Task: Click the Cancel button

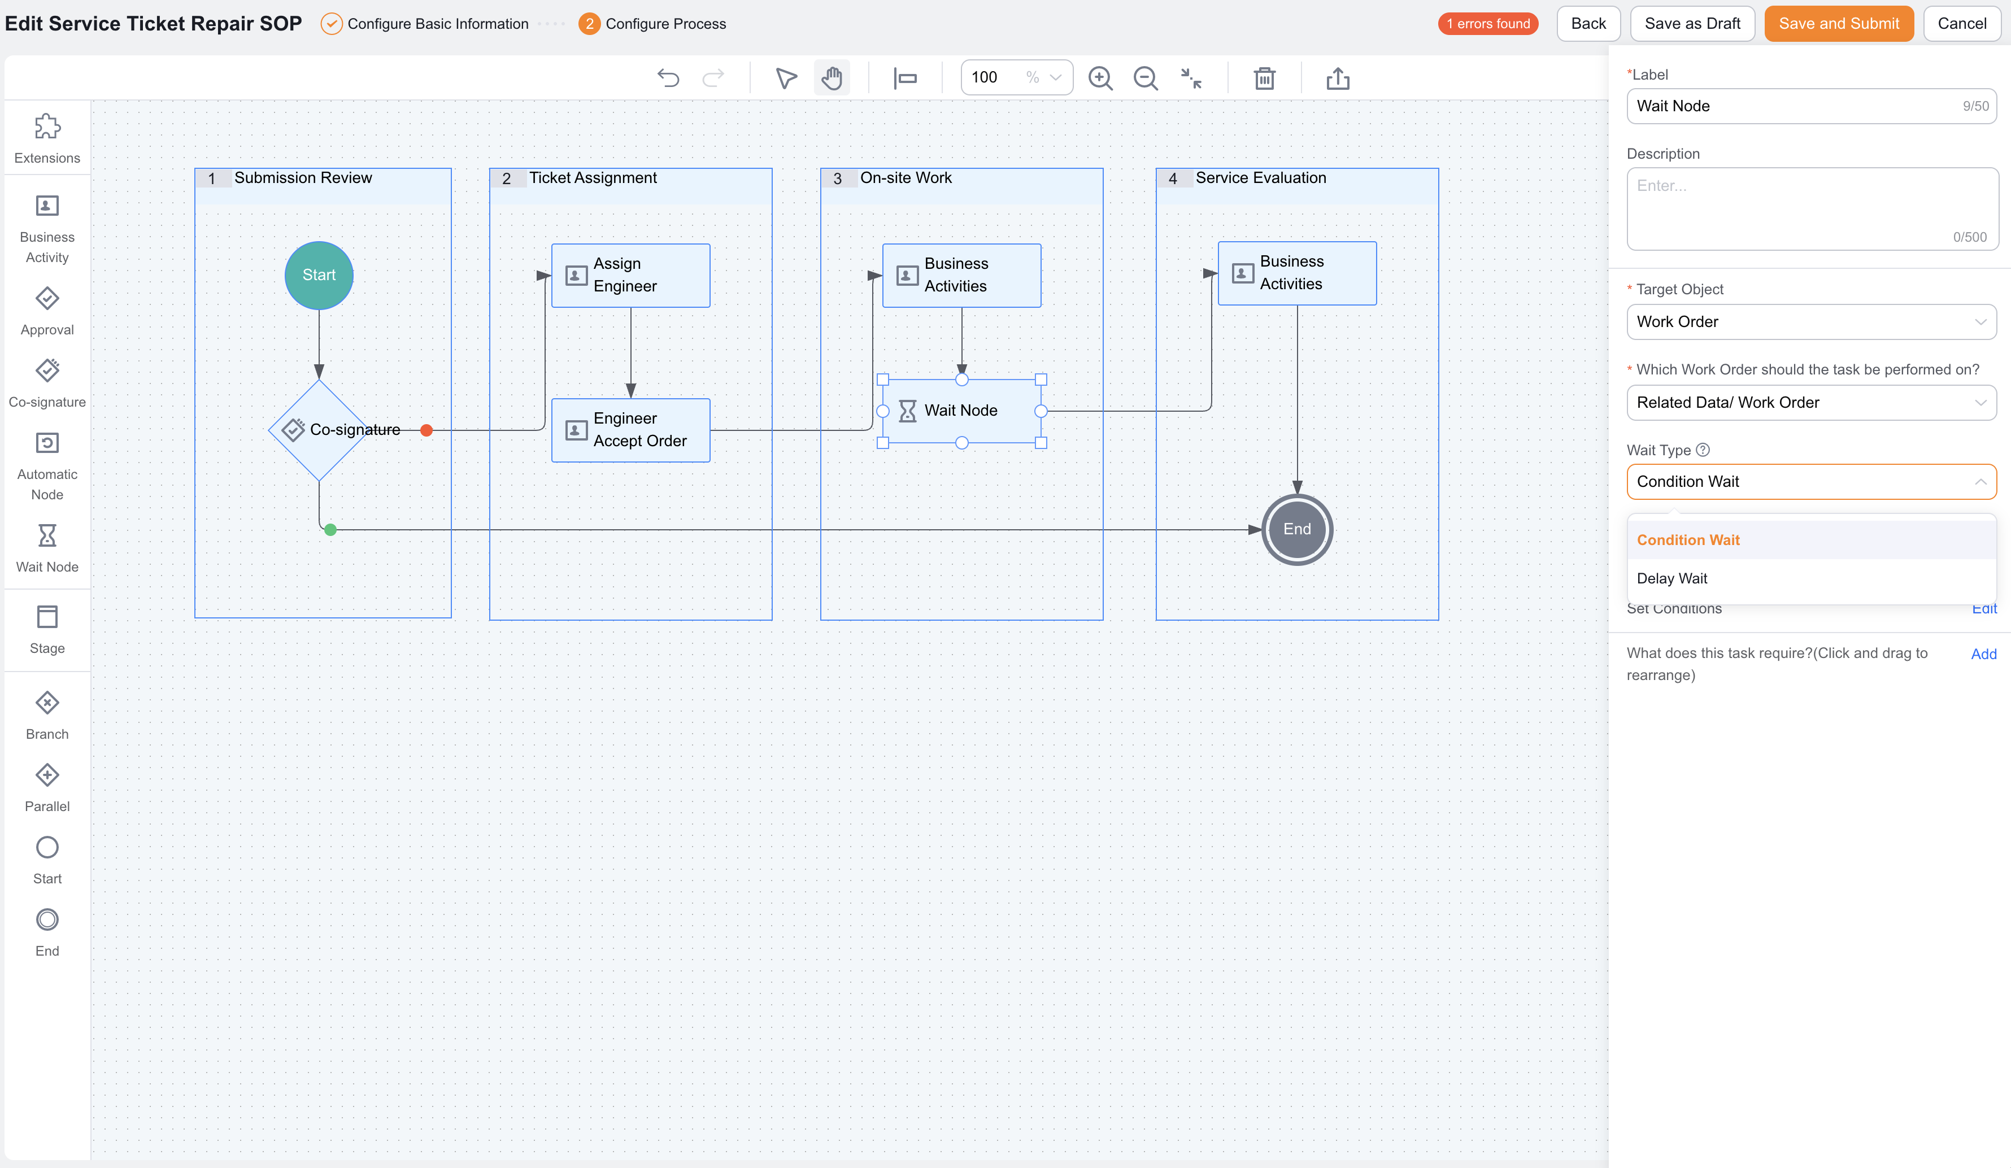Action: click(1961, 23)
